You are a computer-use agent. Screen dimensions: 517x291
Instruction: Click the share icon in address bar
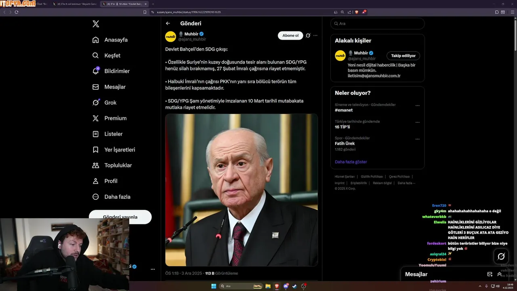coord(349,12)
